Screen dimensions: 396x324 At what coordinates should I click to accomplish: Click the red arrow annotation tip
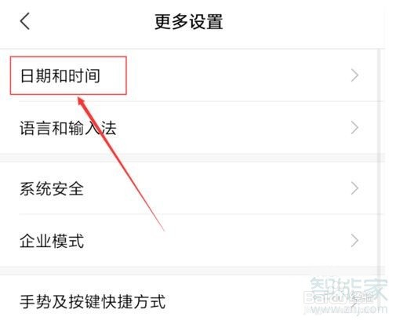tap(80, 99)
